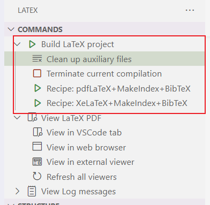The height and width of the screenshot is (205, 210).
Task: Select Terminate current compilation
Action: 104,74
